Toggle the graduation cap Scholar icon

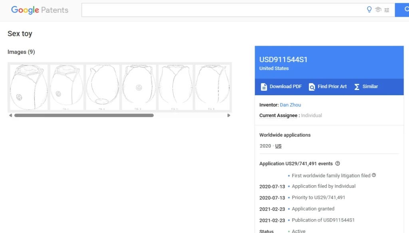[x=378, y=10]
